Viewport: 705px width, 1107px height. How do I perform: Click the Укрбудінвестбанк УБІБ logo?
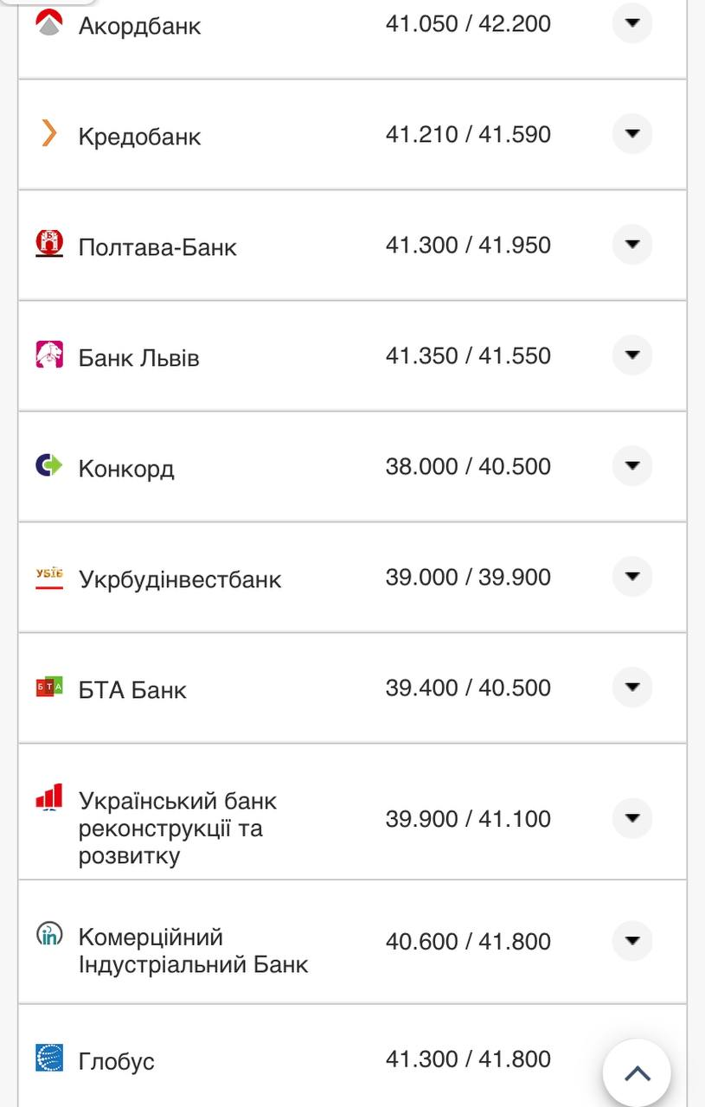pos(49,576)
